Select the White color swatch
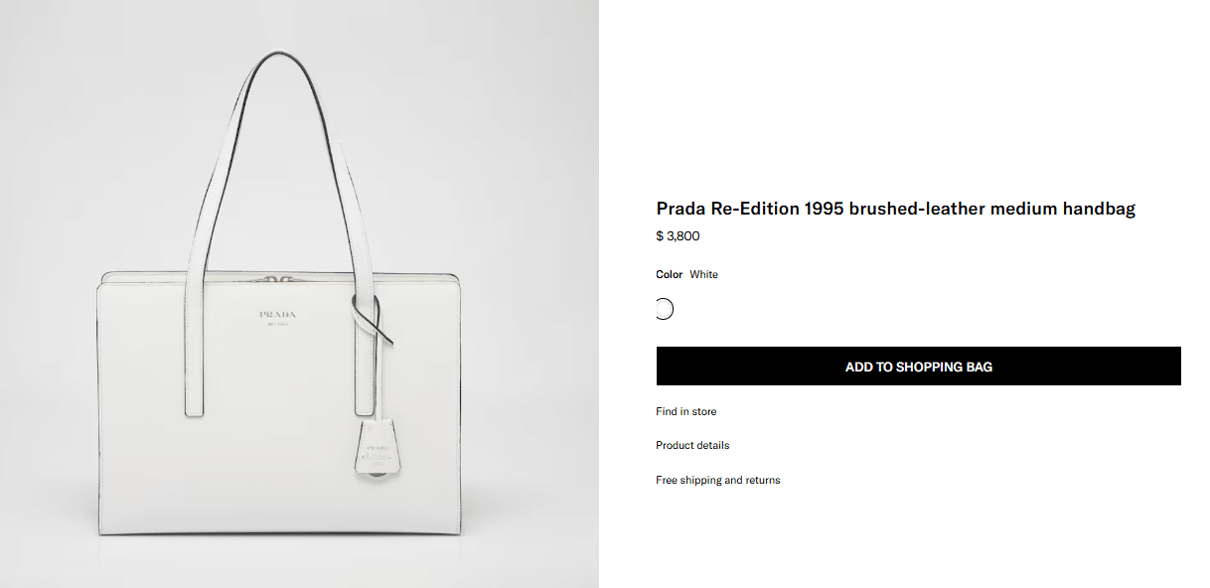The image size is (1210, 588). pos(665,309)
